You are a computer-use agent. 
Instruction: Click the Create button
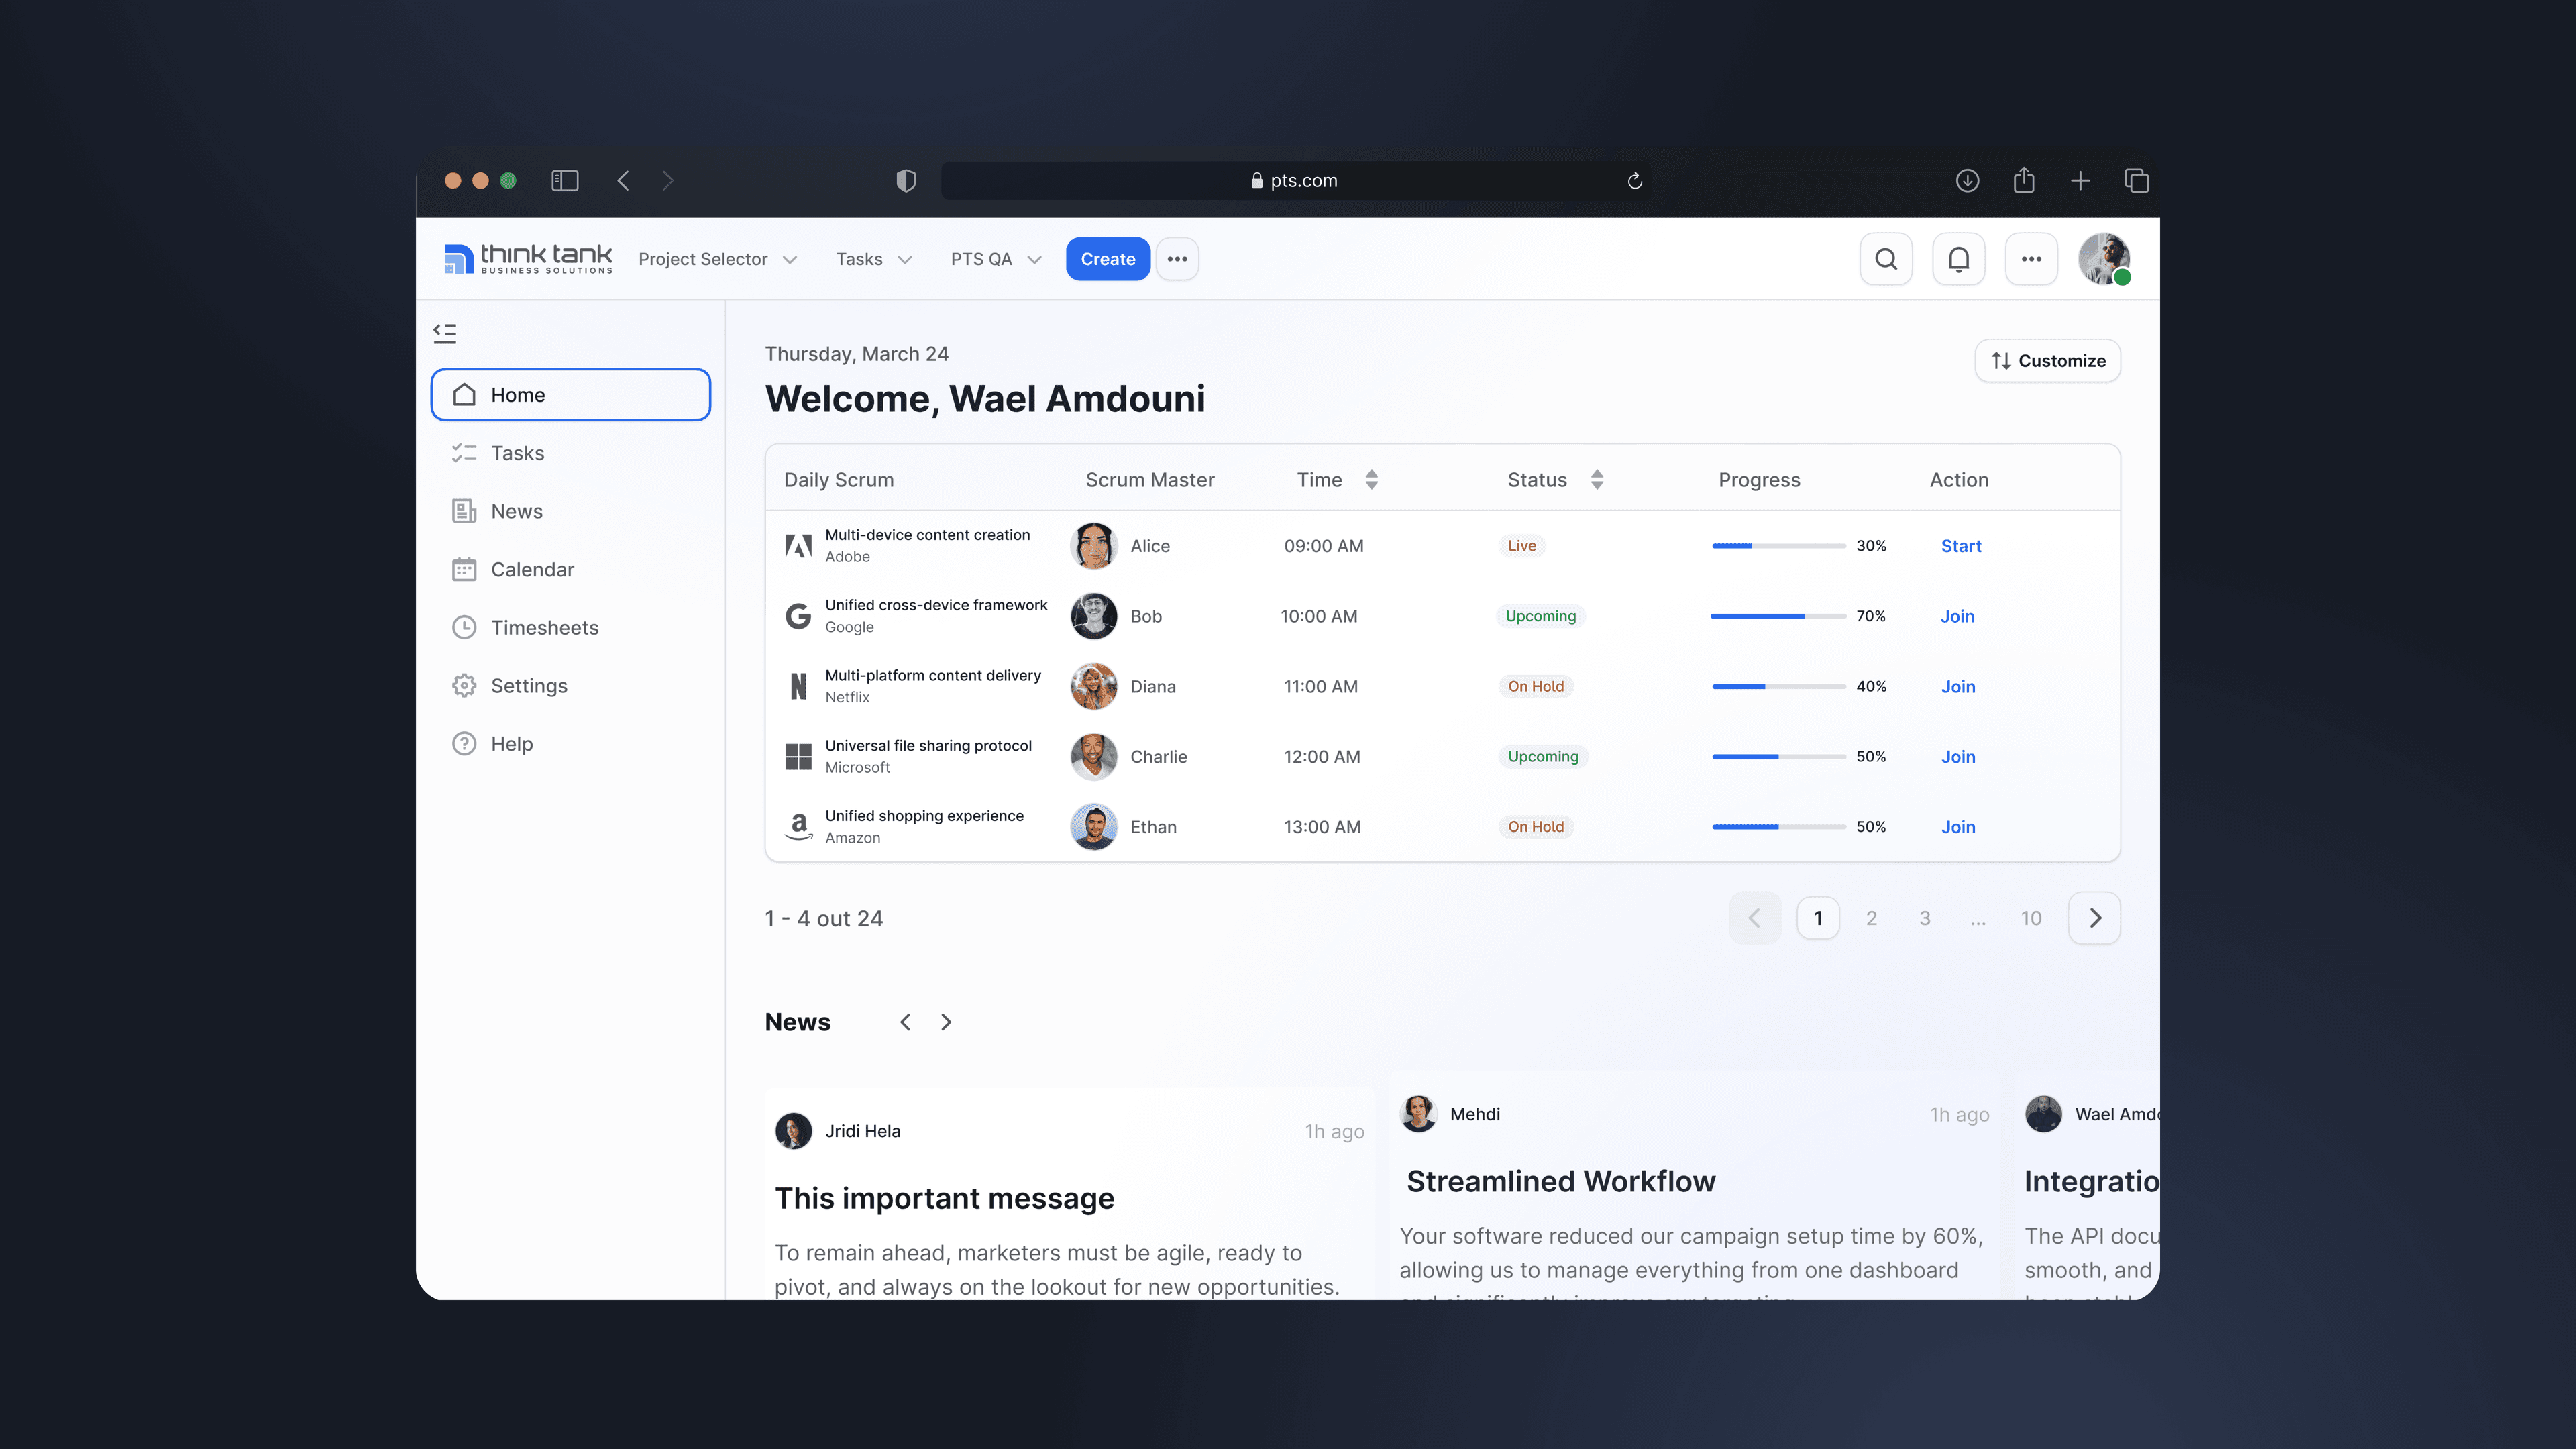coord(1108,259)
